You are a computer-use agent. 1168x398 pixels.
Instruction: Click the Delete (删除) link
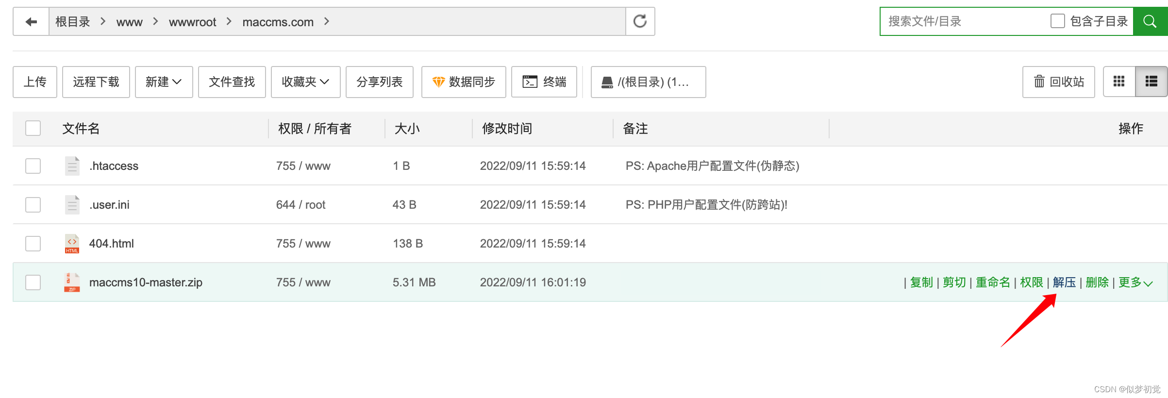(1097, 282)
